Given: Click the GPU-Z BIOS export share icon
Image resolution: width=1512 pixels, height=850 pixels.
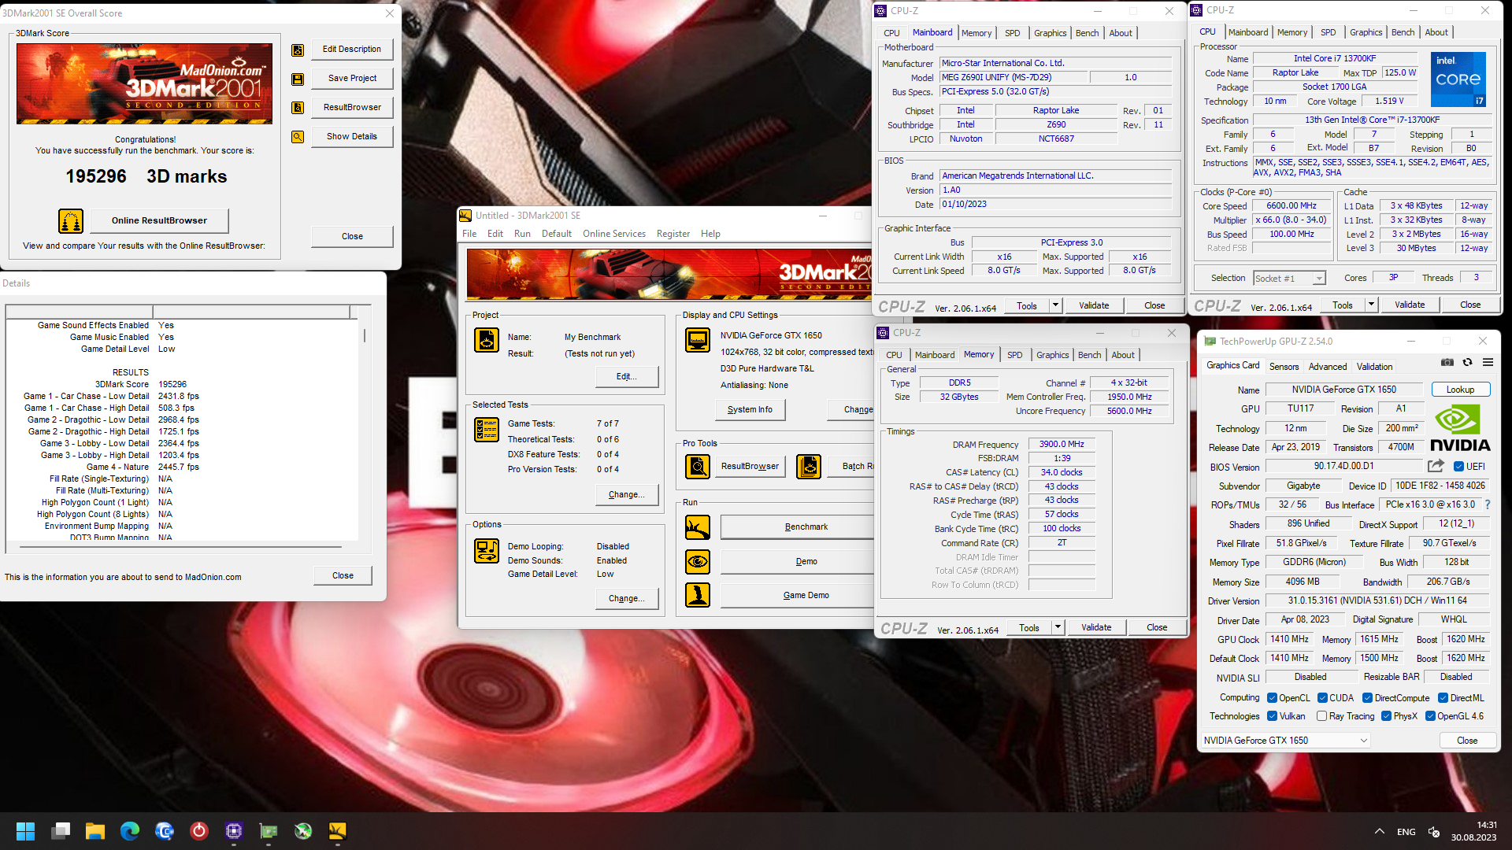Looking at the screenshot, I should click(x=1436, y=466).
